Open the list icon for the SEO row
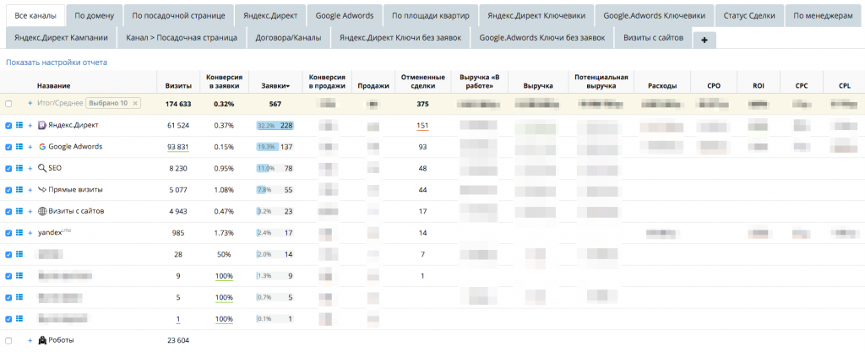This screenshot has width=865, height=352. (x=19, y=168)
